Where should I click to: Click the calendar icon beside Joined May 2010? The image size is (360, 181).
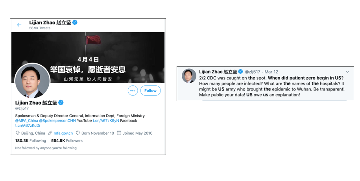pos(119,133)
